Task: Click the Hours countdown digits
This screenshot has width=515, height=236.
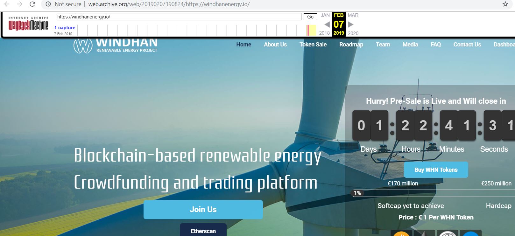Action: click(414, 125)
